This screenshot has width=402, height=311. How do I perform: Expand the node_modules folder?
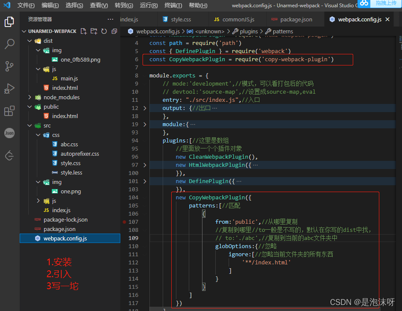tap(29, 97)
